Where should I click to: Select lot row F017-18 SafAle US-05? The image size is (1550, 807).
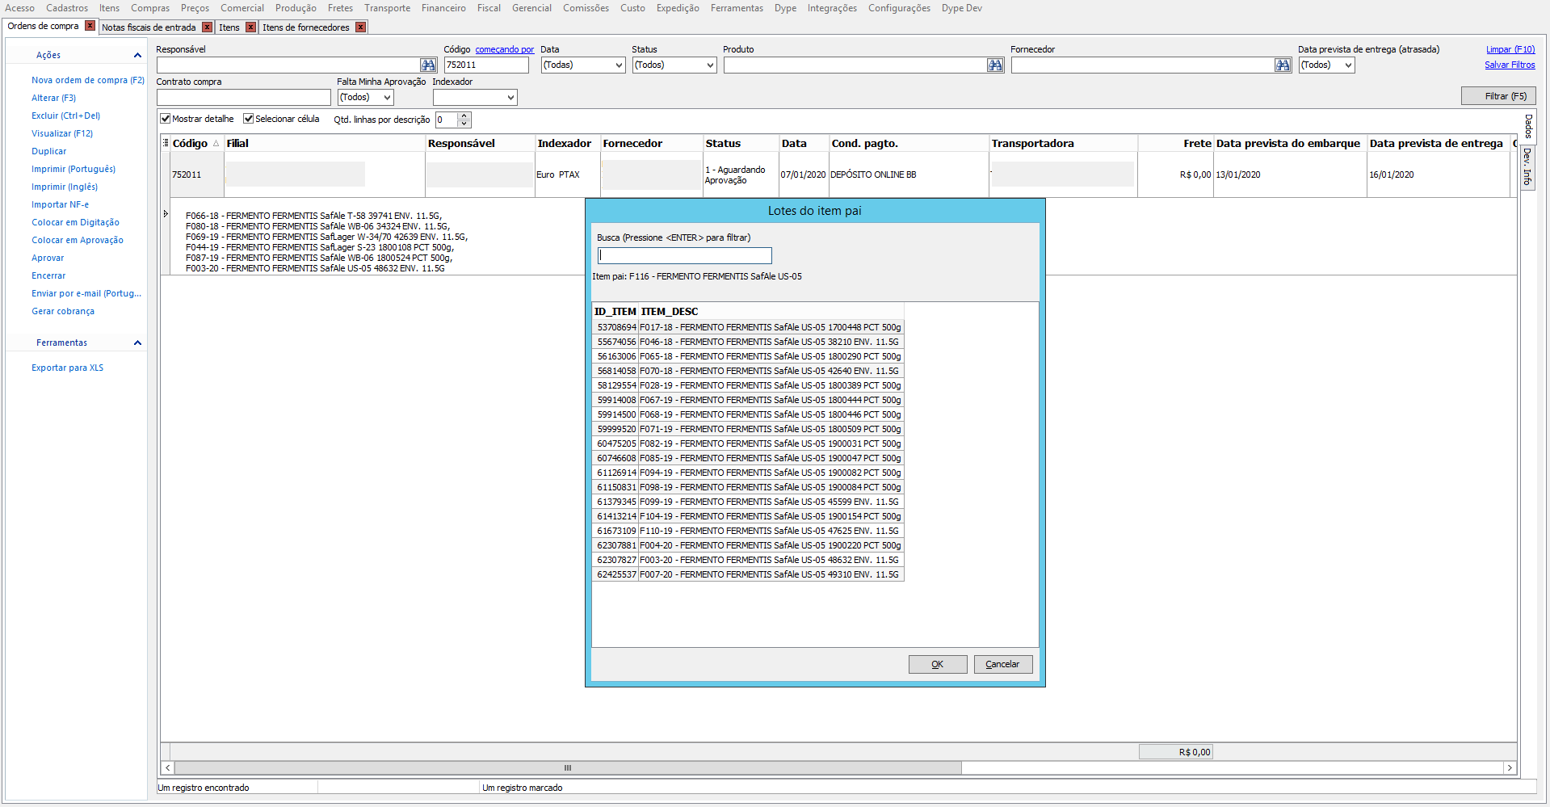tap(748, 327)
